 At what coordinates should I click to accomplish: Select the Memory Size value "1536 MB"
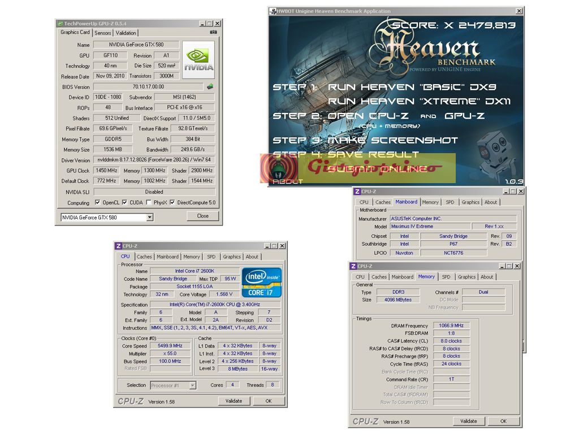(113, 149)
